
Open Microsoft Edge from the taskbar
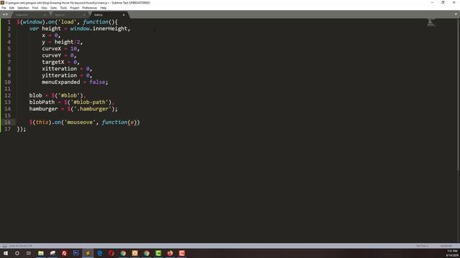pyautogui.click(x=100, y=253)
